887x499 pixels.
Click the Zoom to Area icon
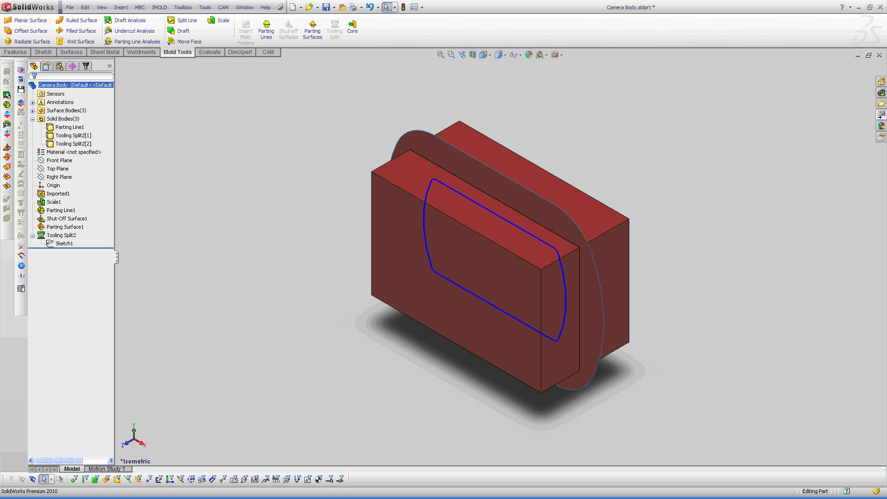tap(451, 55)
